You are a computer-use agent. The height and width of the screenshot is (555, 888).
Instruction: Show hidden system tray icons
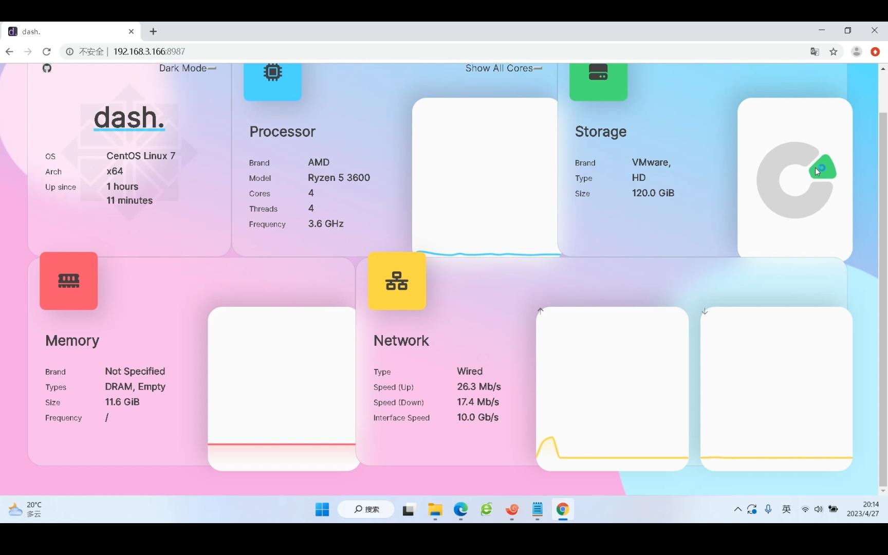coord(738,509)
